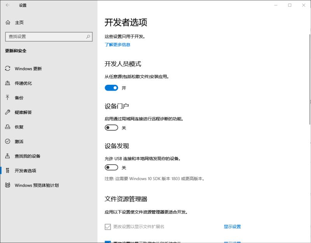Click the 开发者选项 page heading

point(126,22)
